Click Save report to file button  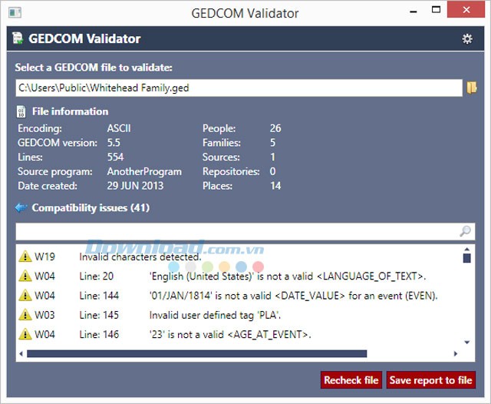click(x=430, y=380)
